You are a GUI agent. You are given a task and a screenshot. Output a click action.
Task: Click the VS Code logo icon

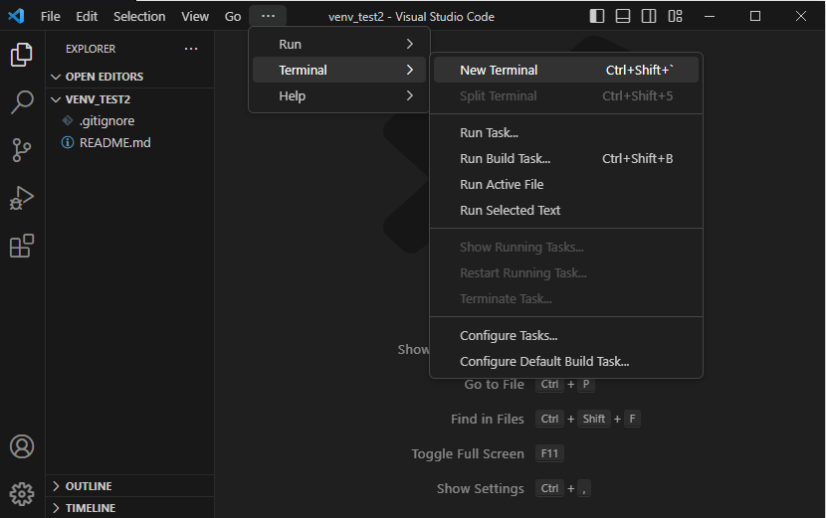coord(16,16)
